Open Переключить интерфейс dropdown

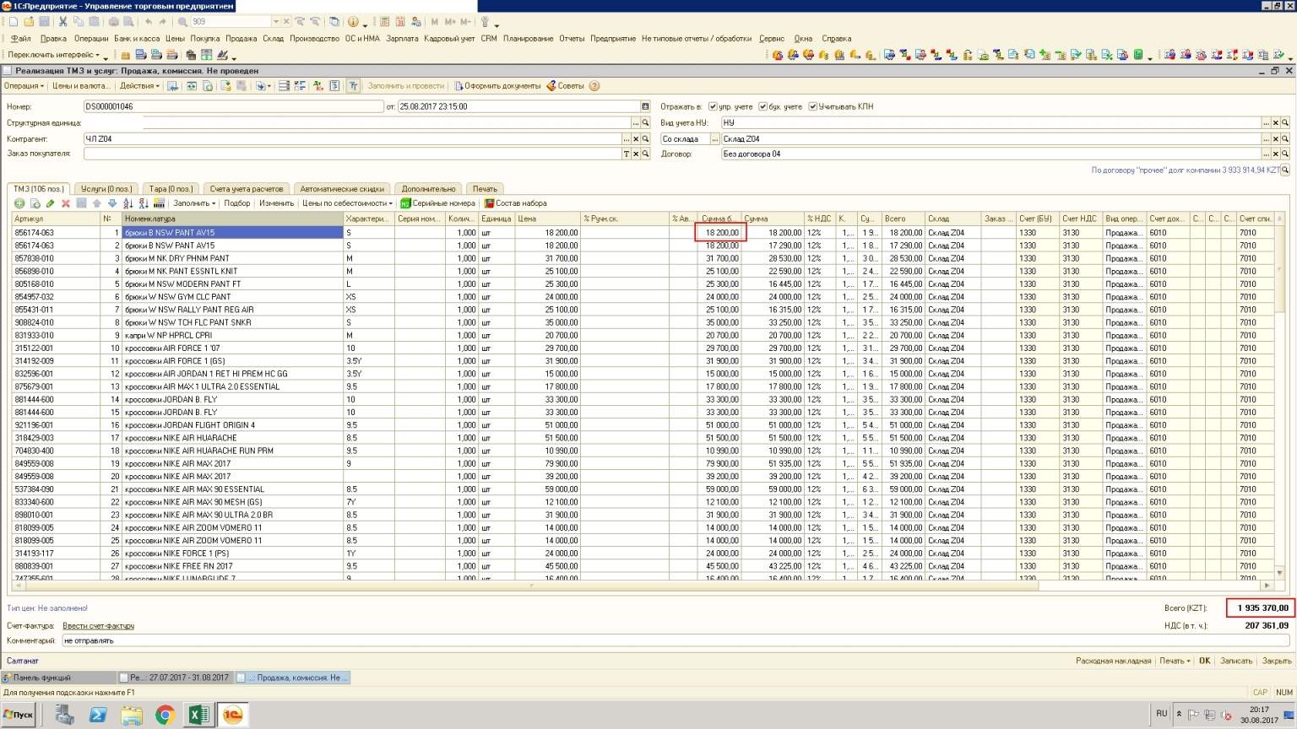tap(53, 55)
